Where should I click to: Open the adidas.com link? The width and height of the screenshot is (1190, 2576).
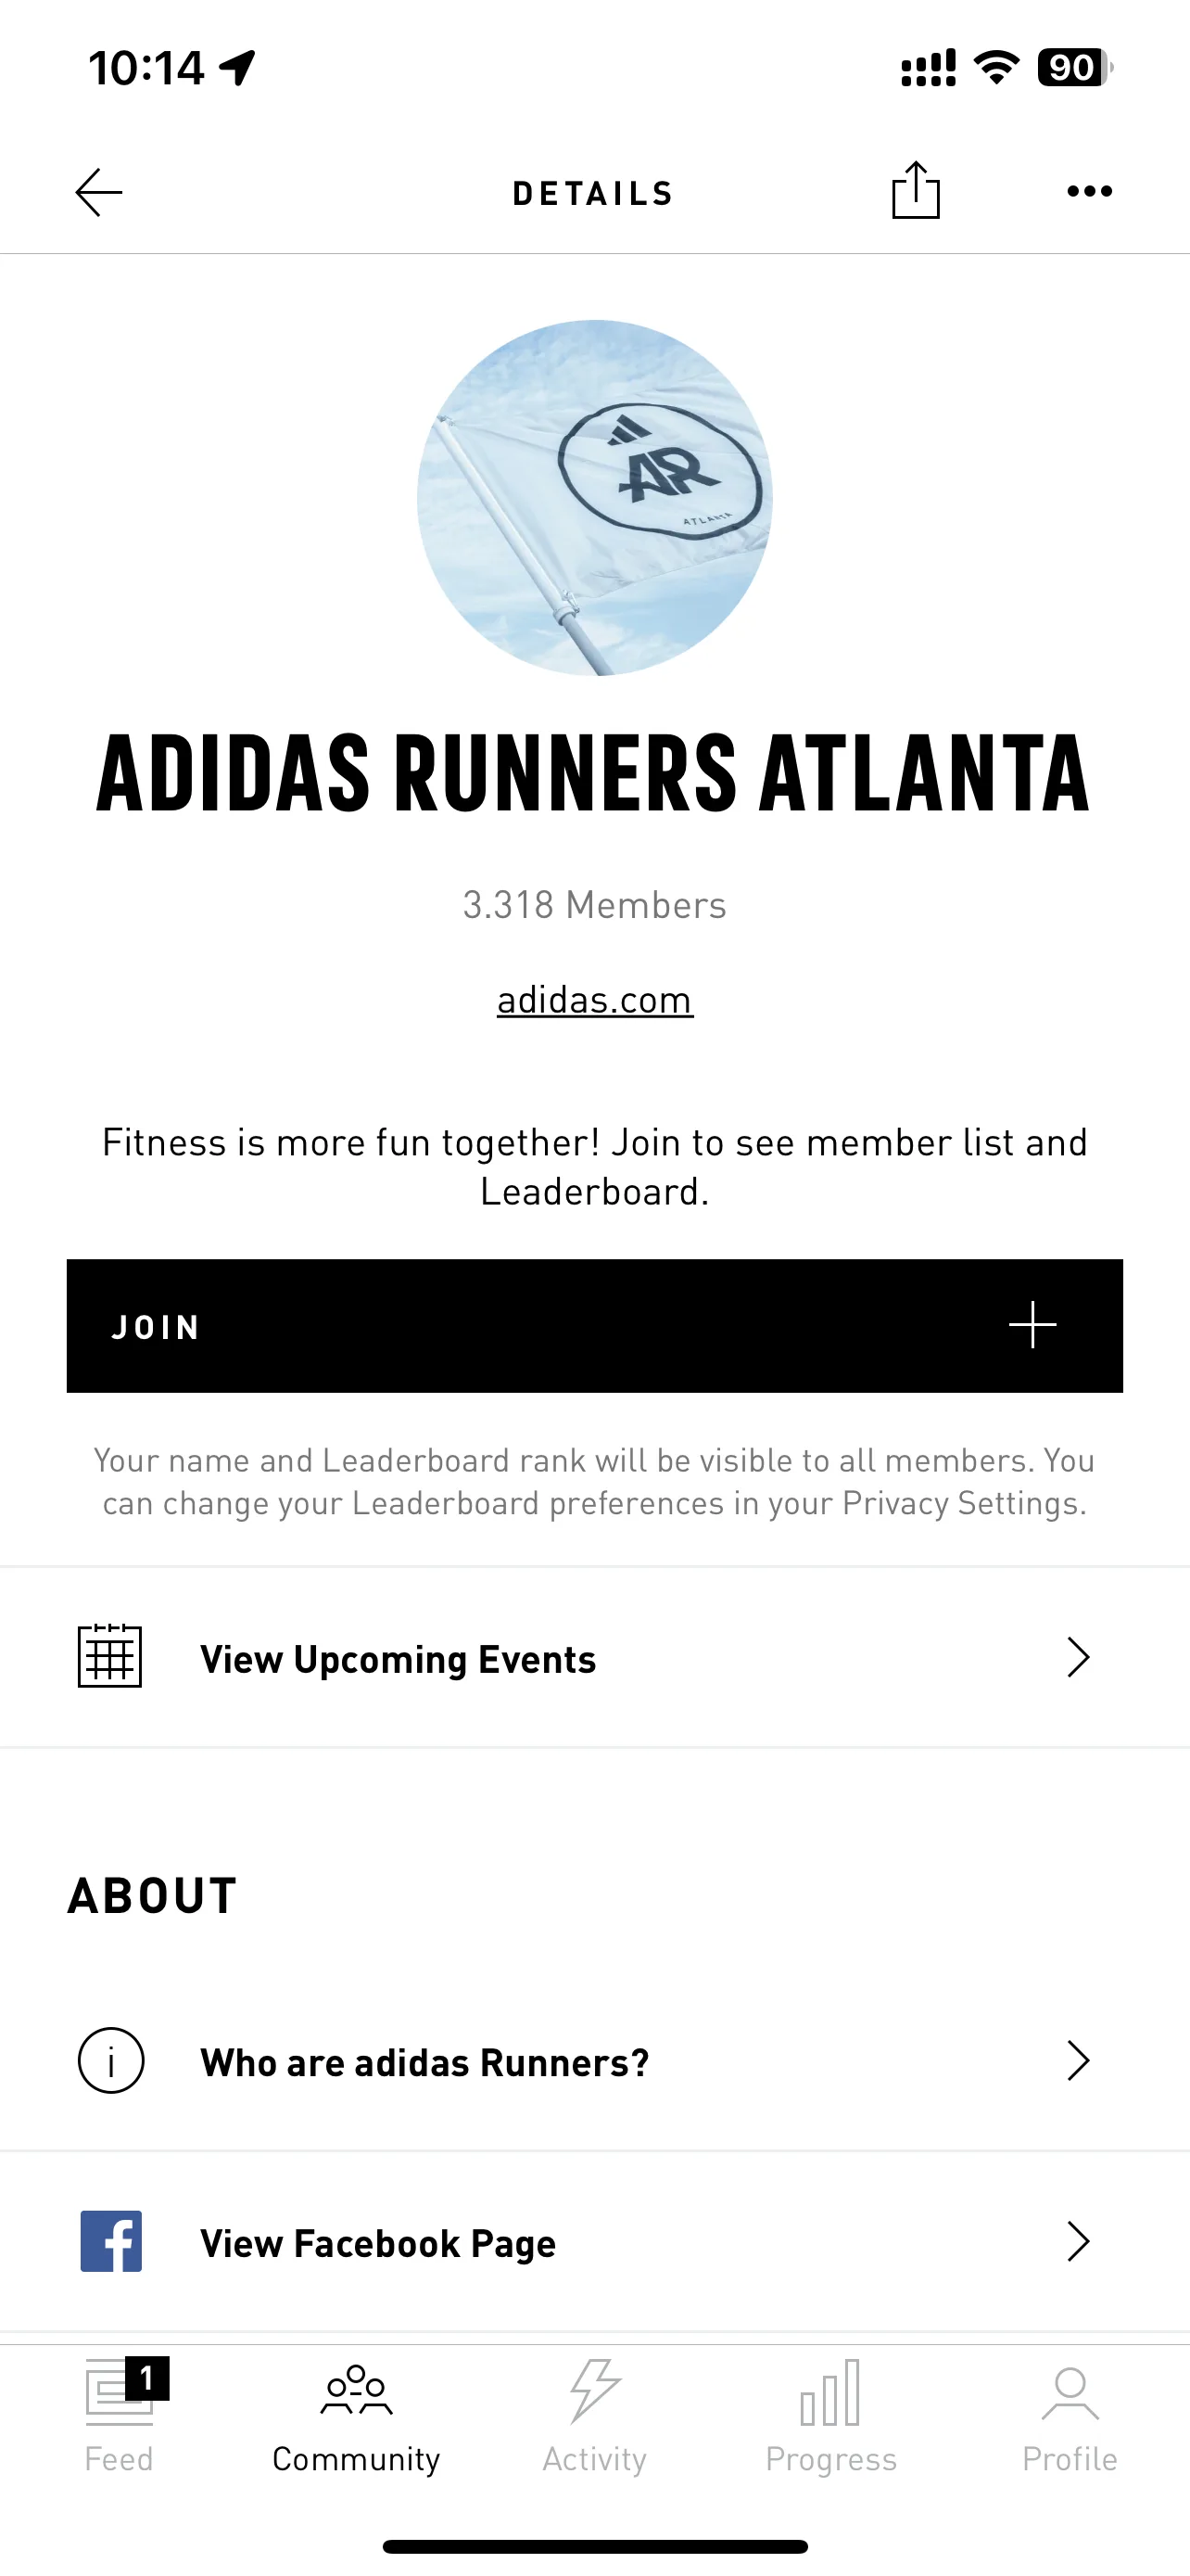[x=594, y=1000]
